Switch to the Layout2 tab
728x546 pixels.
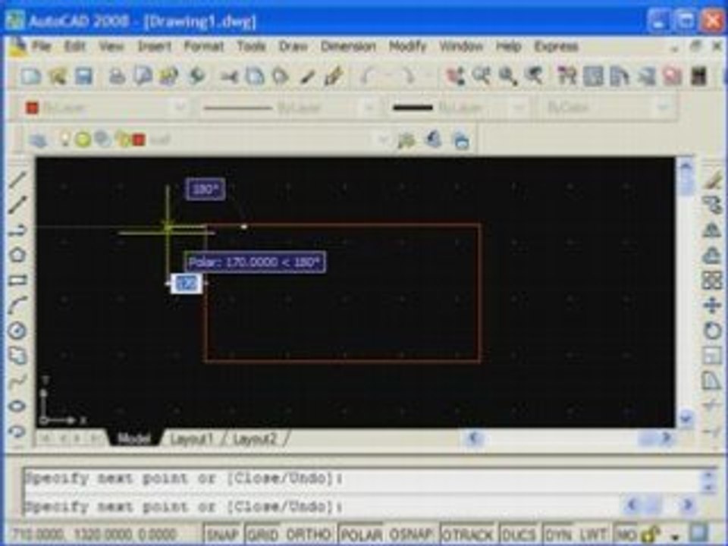coord(255,439)
